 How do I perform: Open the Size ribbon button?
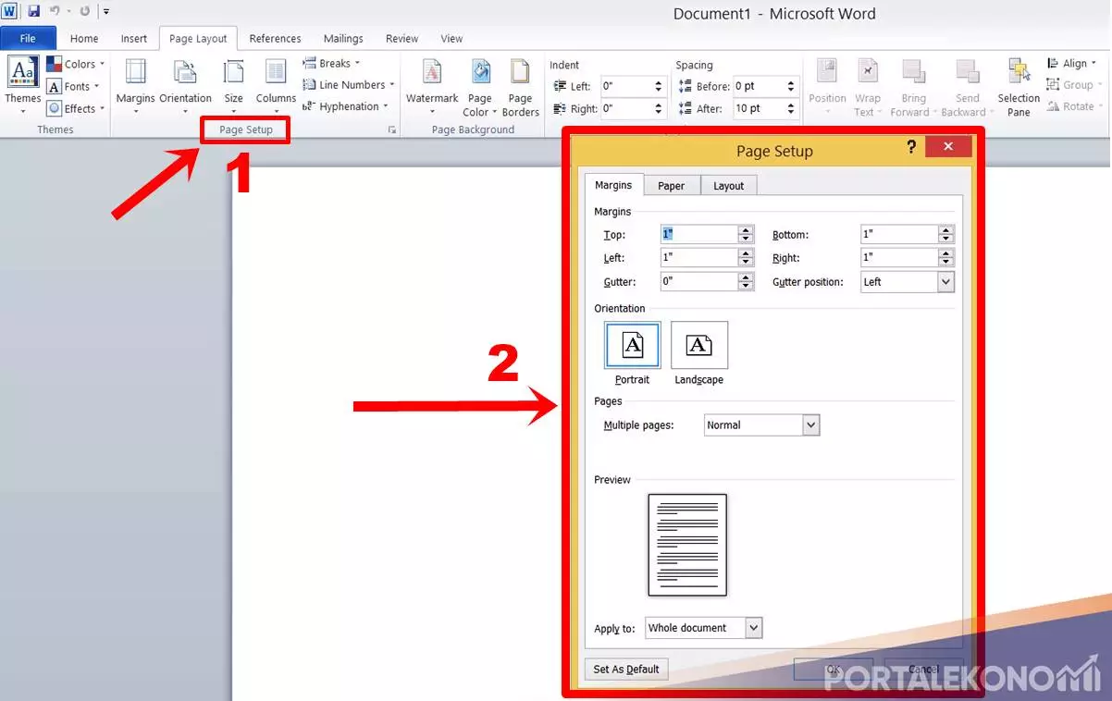(x=234, y=86)
